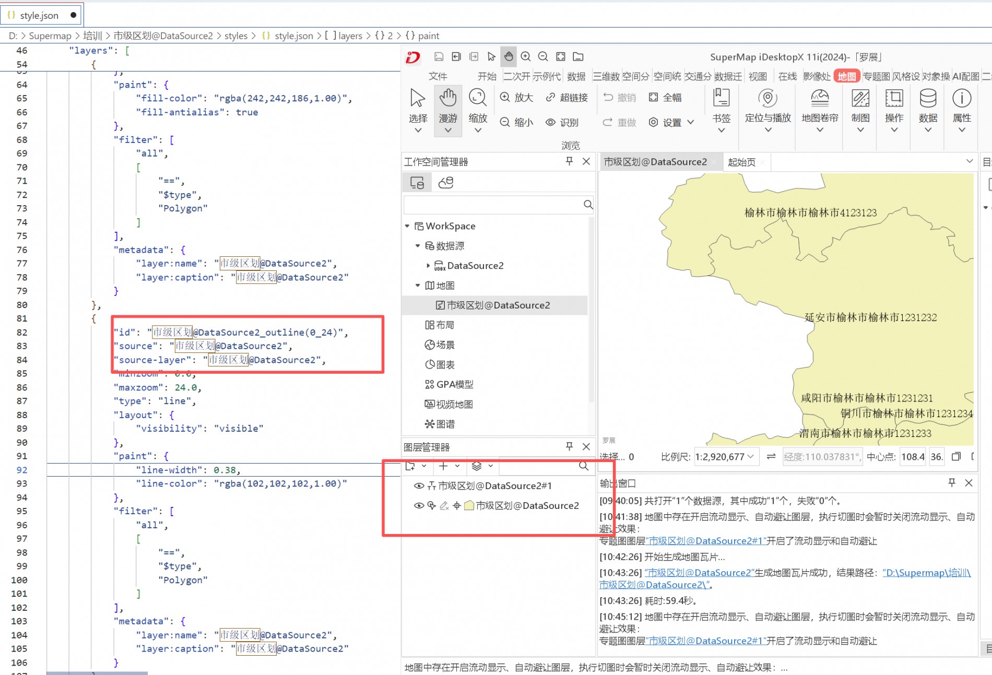Pin the 工作空间管理器 panel
Screen dimensions: 992x675
coord(569,161)
